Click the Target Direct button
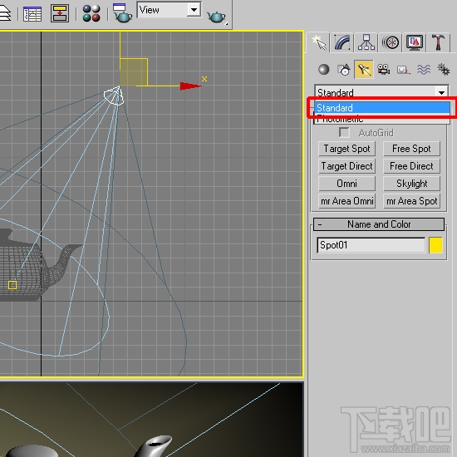Screen dimensions: 457x457 tap(346, 166)
